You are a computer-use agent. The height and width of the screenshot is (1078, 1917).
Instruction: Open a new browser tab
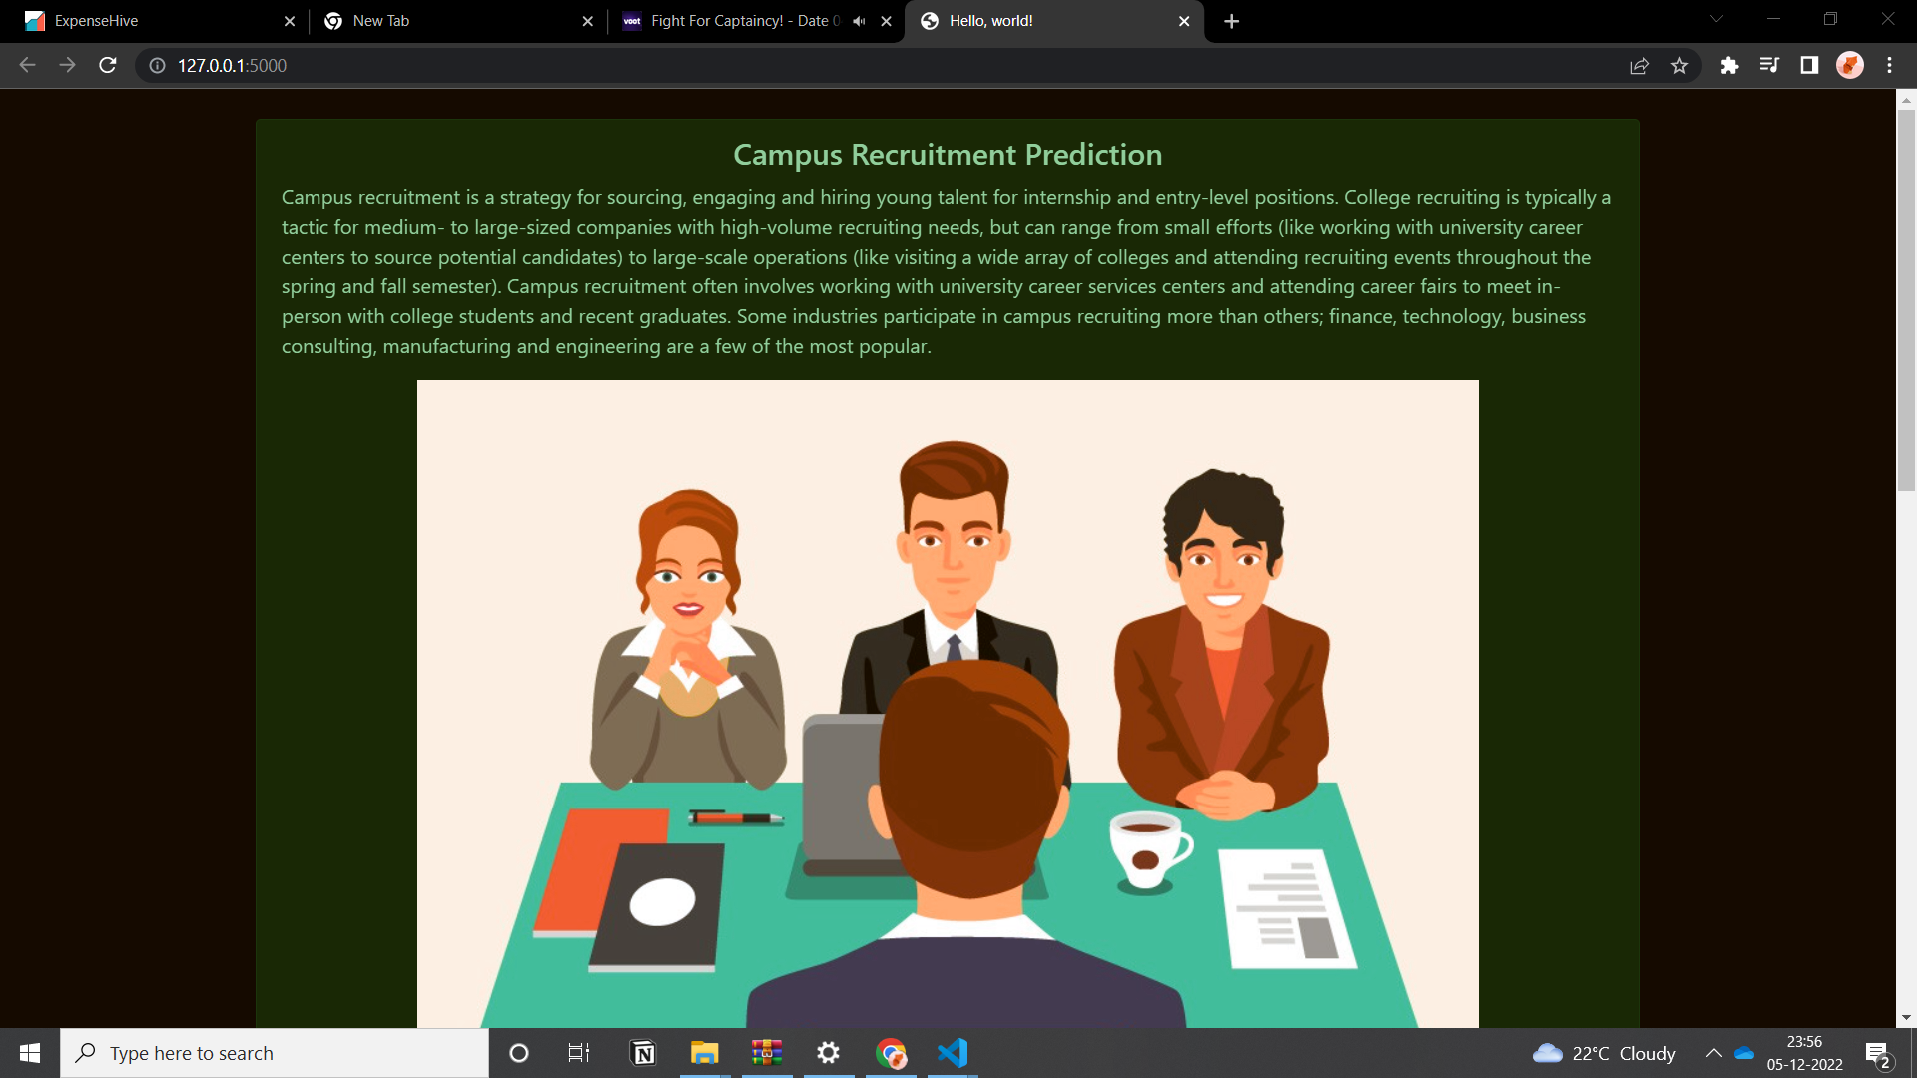point(1231,21)
